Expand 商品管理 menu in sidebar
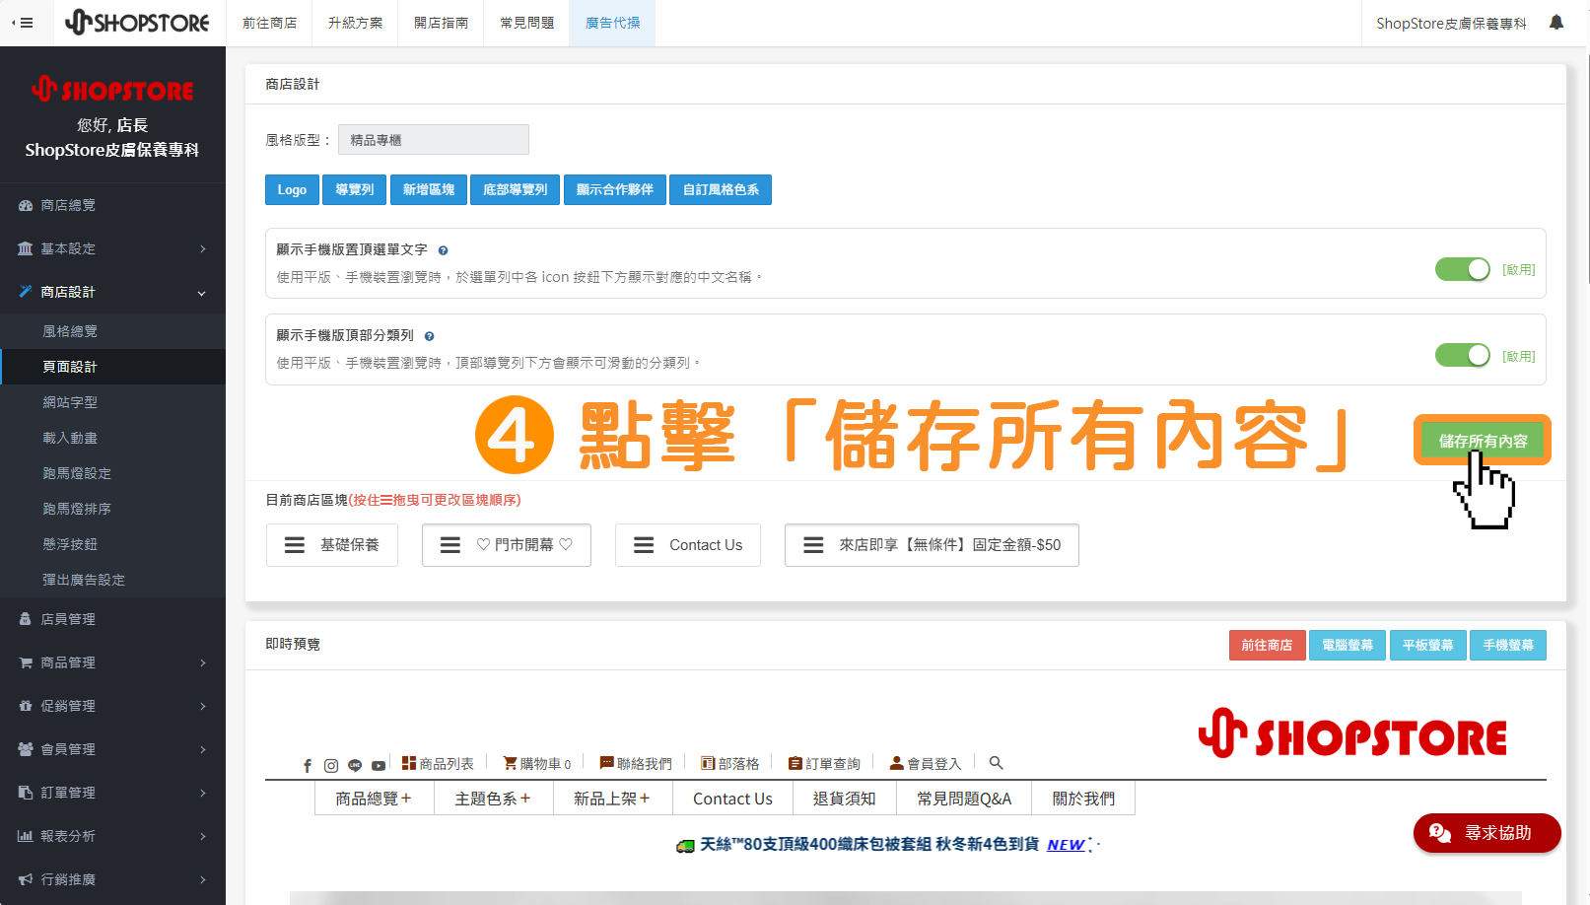This screenshot has height=905, width=1590. [x=112, y=662]
